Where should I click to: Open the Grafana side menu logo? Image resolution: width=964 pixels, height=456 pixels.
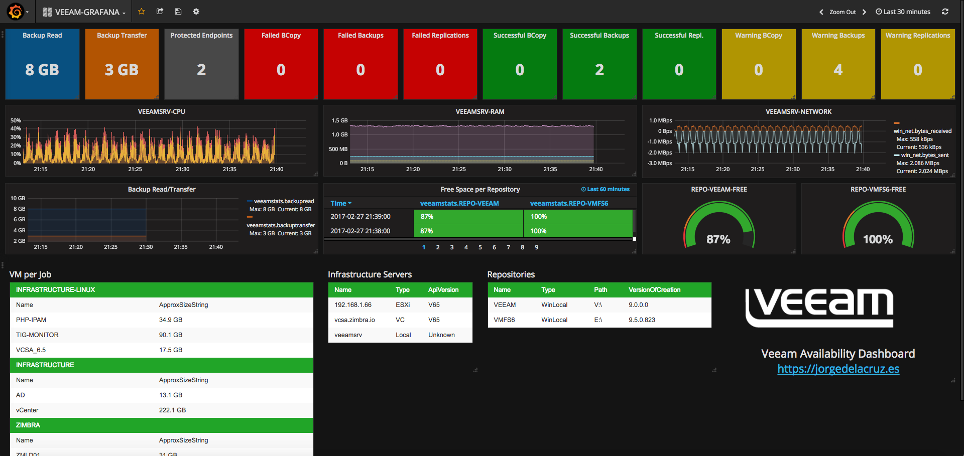point(15,11)
